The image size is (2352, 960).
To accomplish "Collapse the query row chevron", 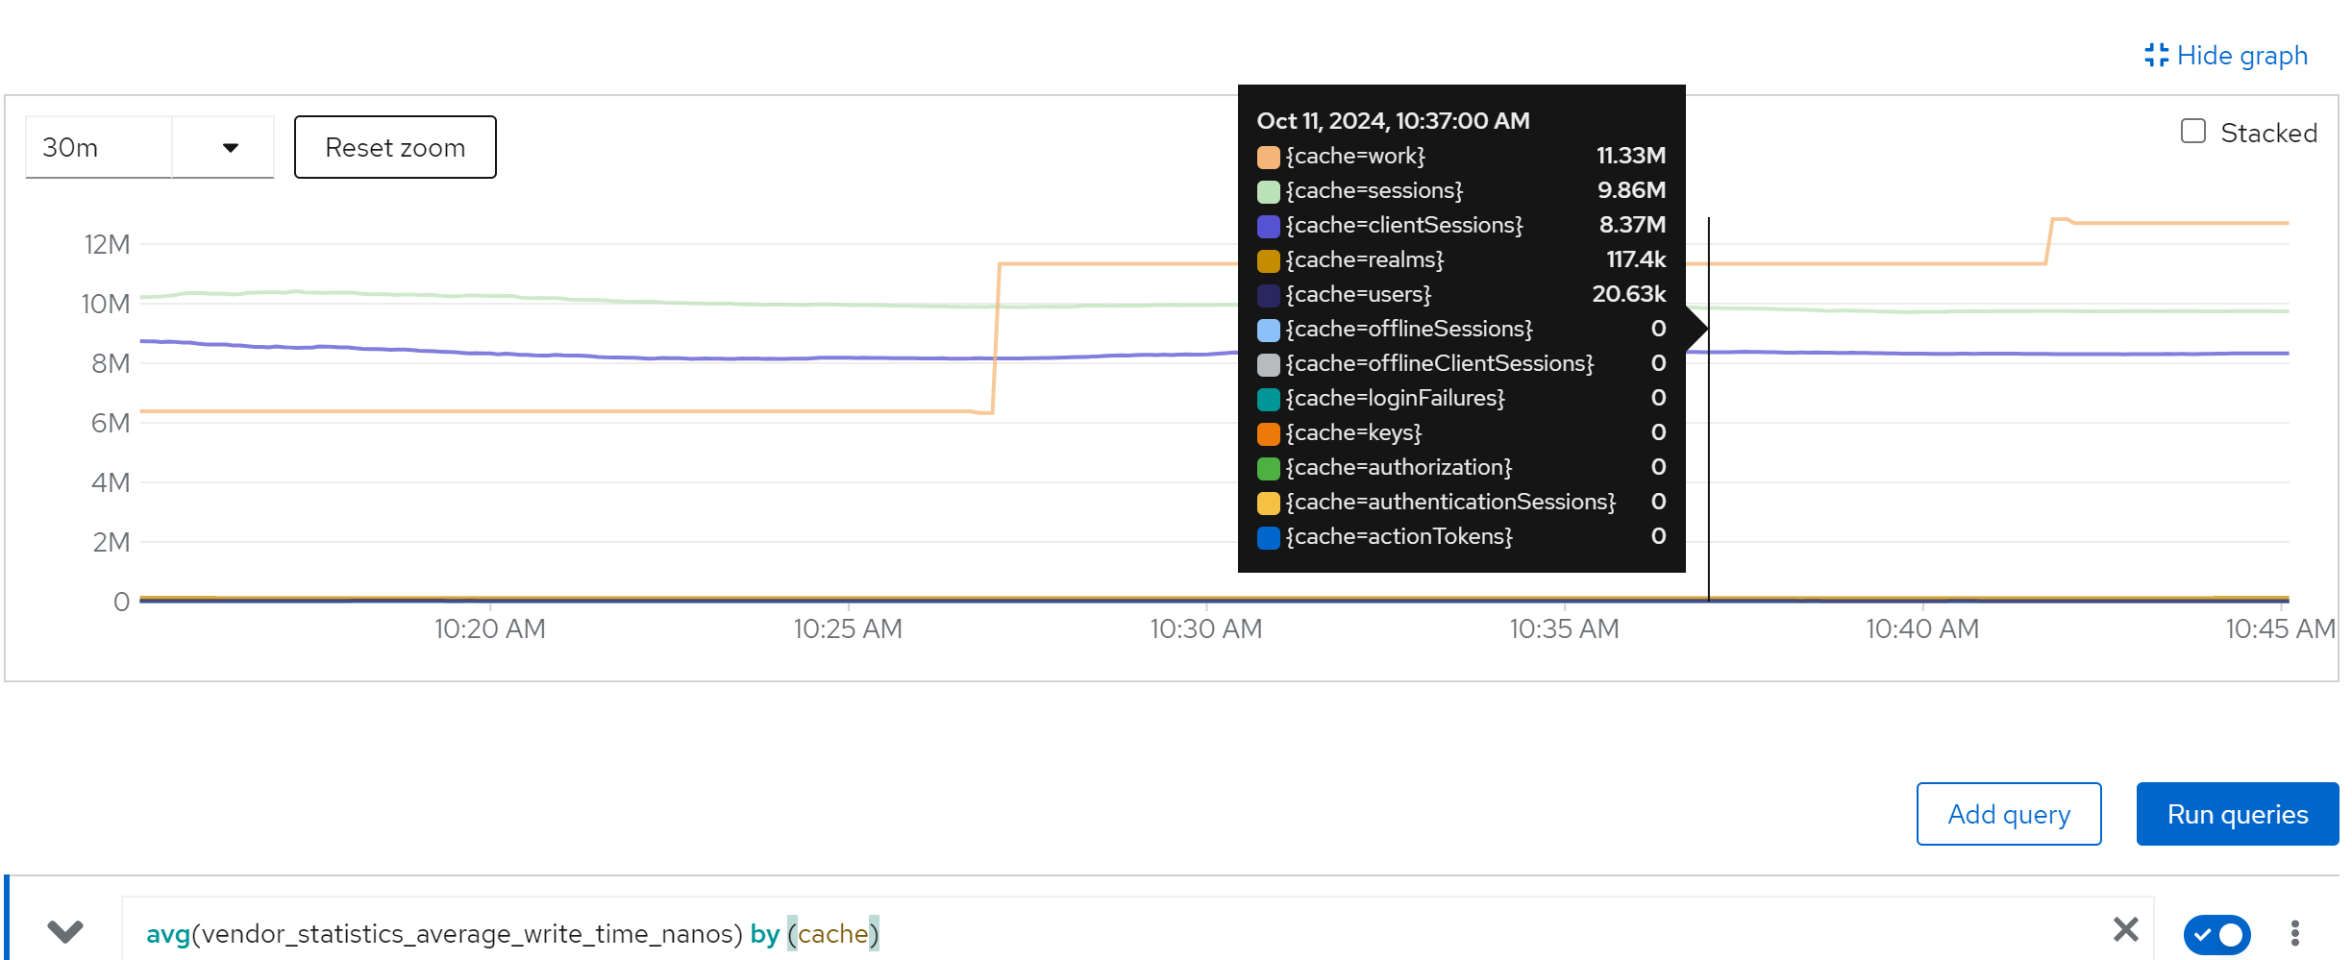I will (x=65, y=931).
